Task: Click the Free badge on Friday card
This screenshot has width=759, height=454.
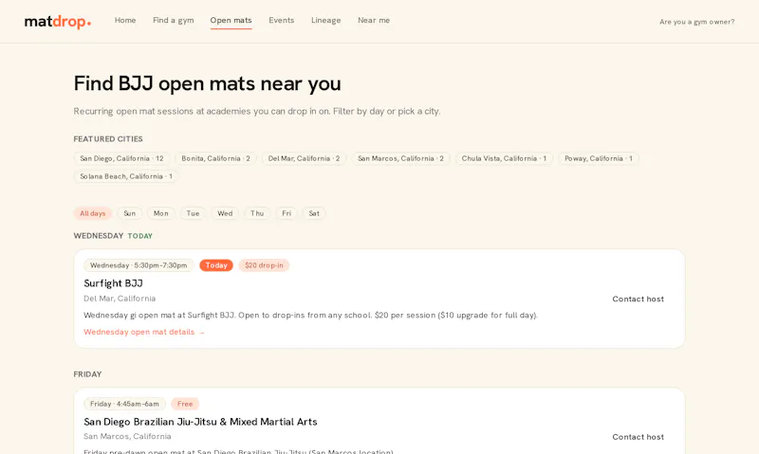Action: click(185, 404)
